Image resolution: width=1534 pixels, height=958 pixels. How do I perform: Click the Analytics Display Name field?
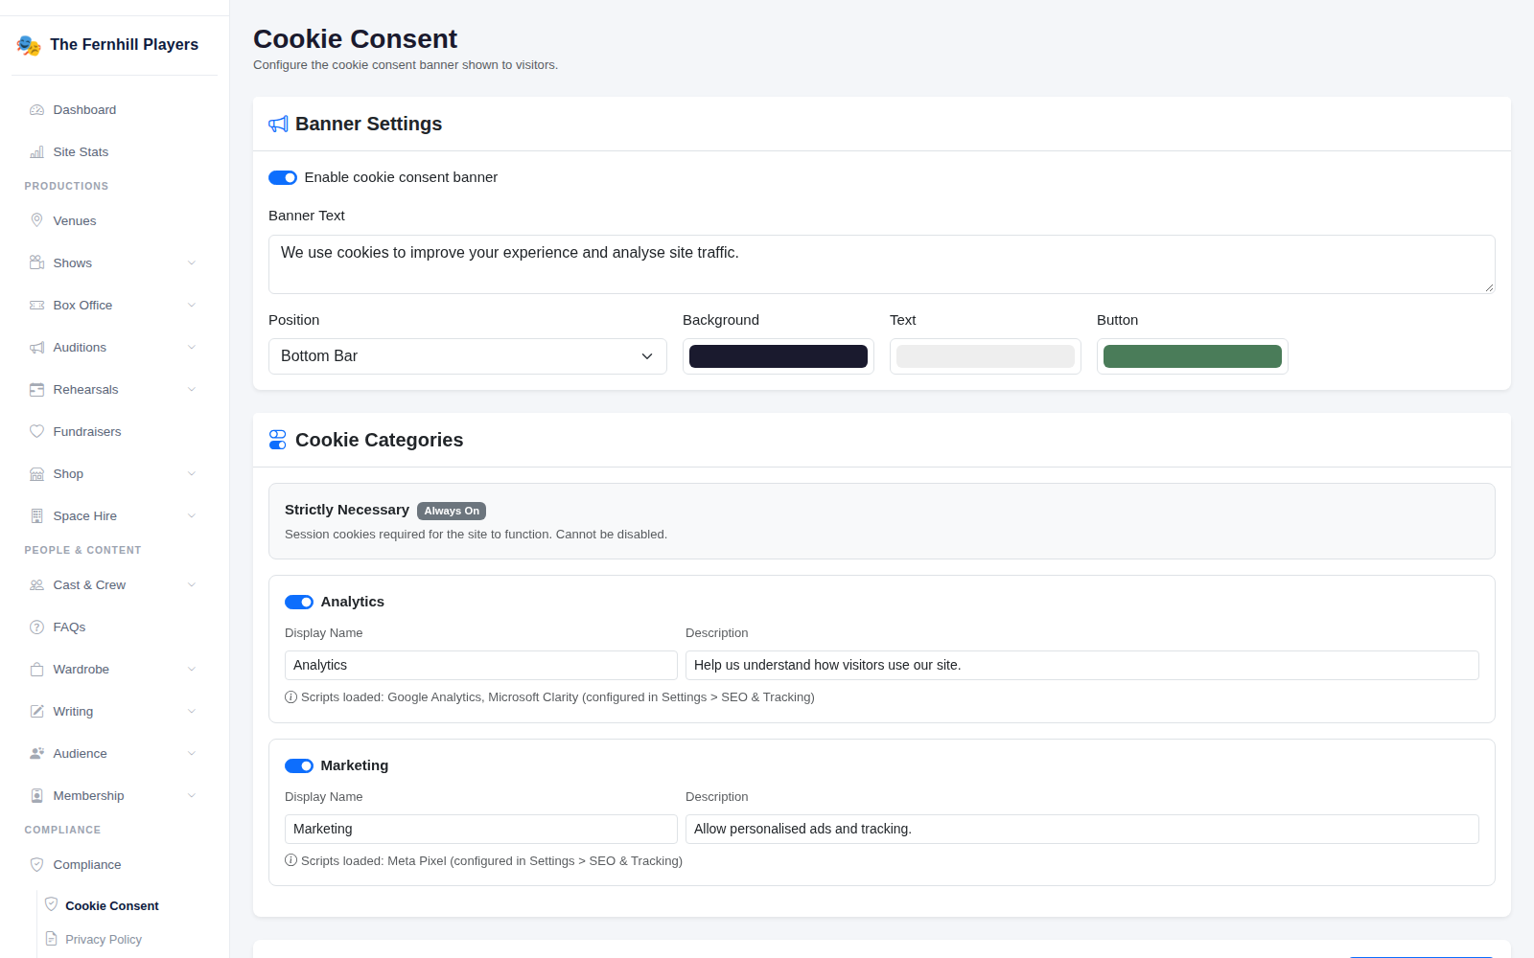click(x=481, y=666)
